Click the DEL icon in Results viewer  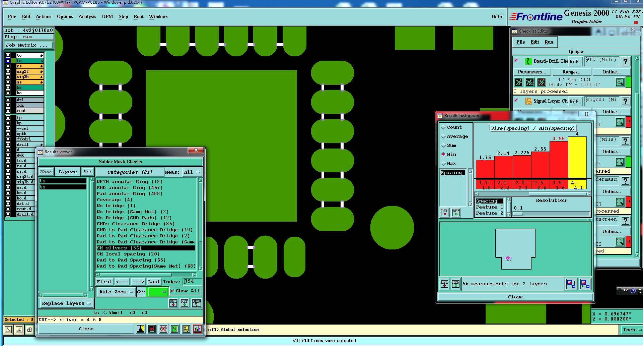173,303
